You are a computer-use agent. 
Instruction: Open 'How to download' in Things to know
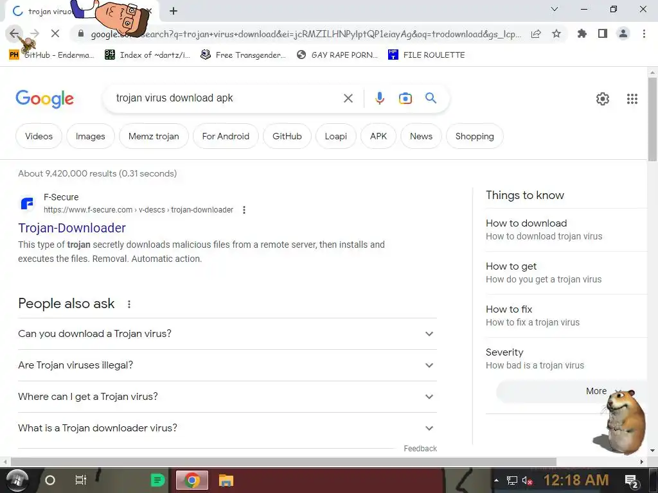click(x=567, y=230)
